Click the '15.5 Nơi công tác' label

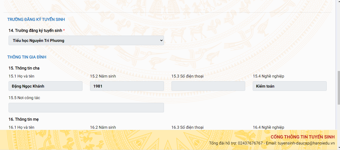point(24,98)
